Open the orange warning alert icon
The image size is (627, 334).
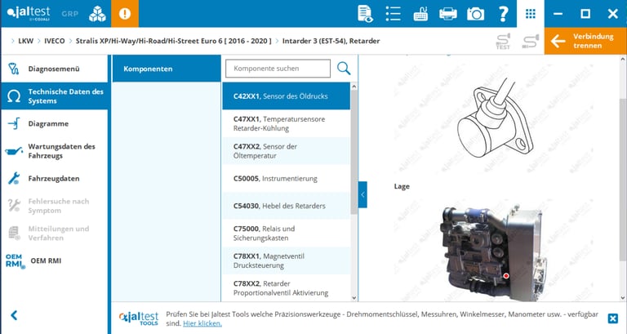click(125, 14)
